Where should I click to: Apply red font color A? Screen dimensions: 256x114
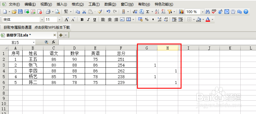pyautogui.click(x=208, y=20)
